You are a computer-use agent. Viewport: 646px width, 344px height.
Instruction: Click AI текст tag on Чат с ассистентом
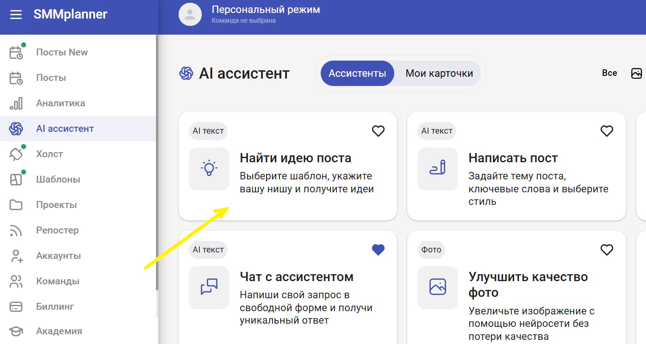tap(208, 250)
